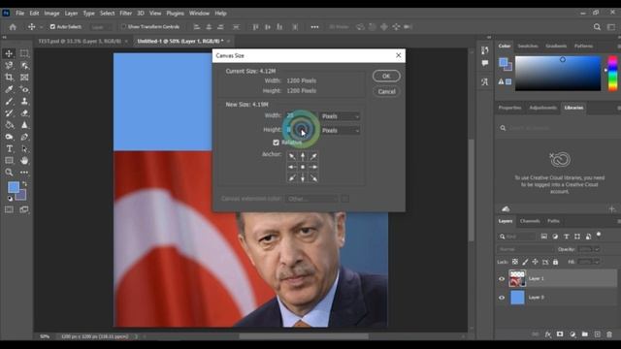The height and width of the screenshot is (349, 621).
Task: Select the Pen tool
Action: click(24, 137)
